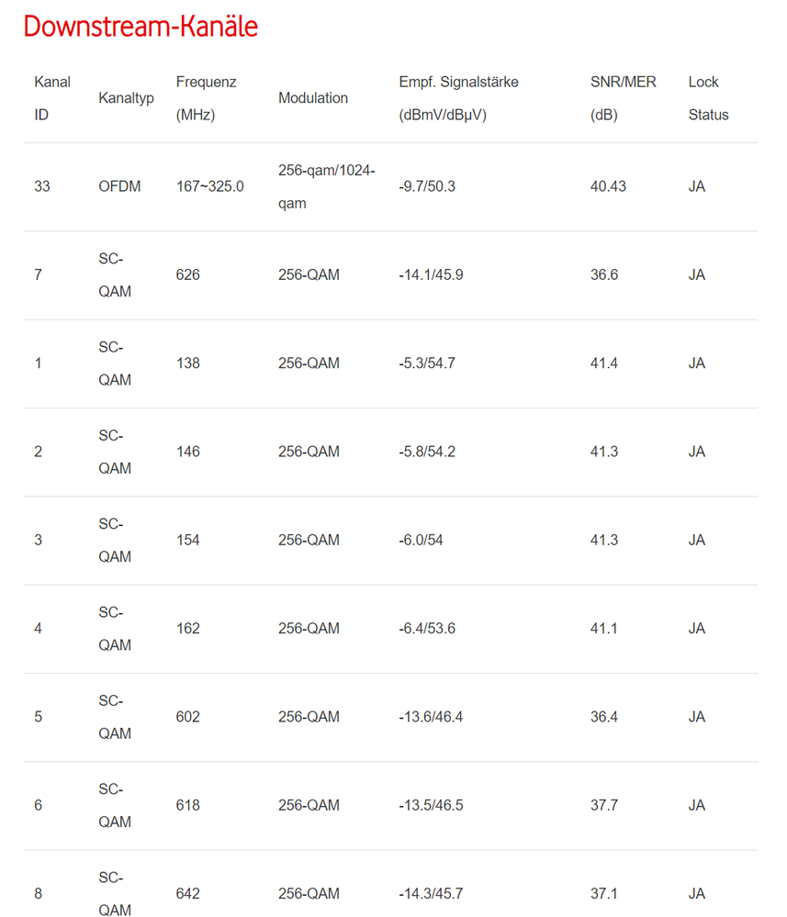Click the SNR/MER (dB) column header
787x917 pixels.
pos(624,98)
